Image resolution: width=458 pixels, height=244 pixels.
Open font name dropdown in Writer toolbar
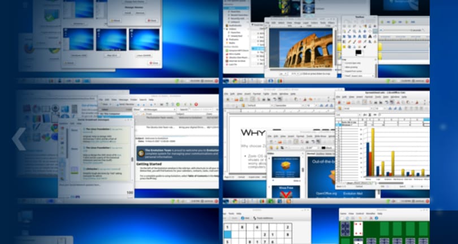click(288, 106)
